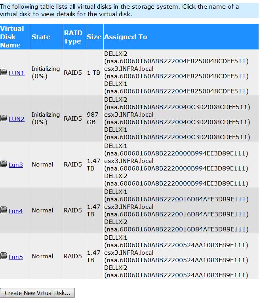This screenshot has width=278, height=303.
Task: Select the Normal state for Lun4
Action: (42, 210)
